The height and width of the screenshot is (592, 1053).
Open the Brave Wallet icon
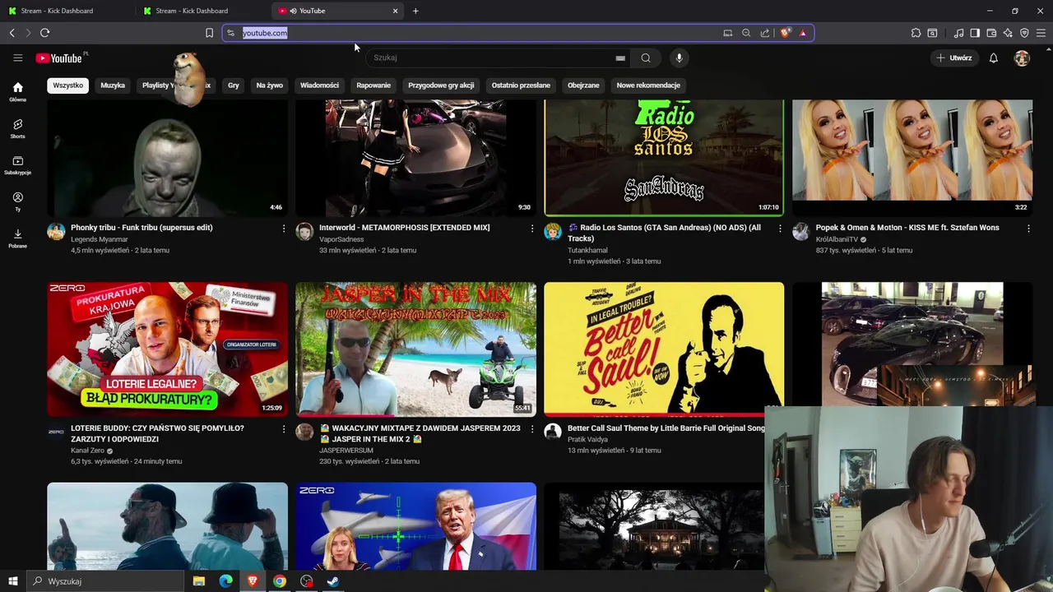(991, 33)
